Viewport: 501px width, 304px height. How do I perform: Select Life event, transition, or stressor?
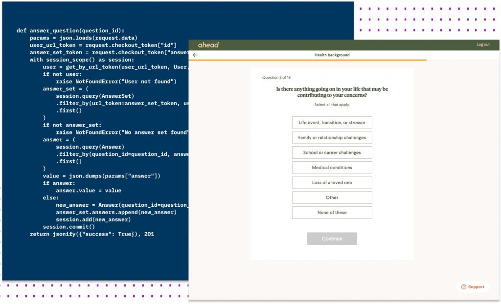pos(332,123)
